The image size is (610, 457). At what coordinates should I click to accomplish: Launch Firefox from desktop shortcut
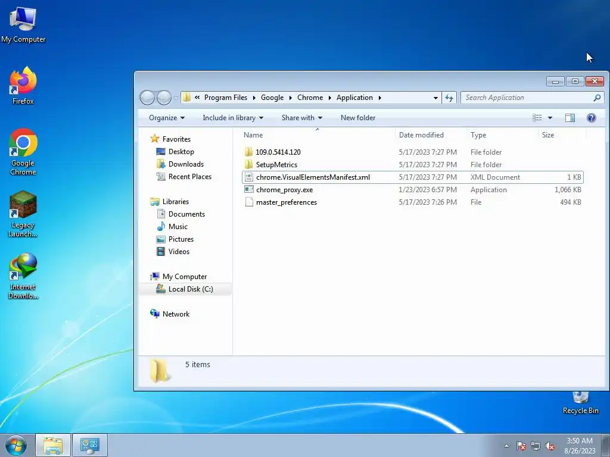point(23,86)
